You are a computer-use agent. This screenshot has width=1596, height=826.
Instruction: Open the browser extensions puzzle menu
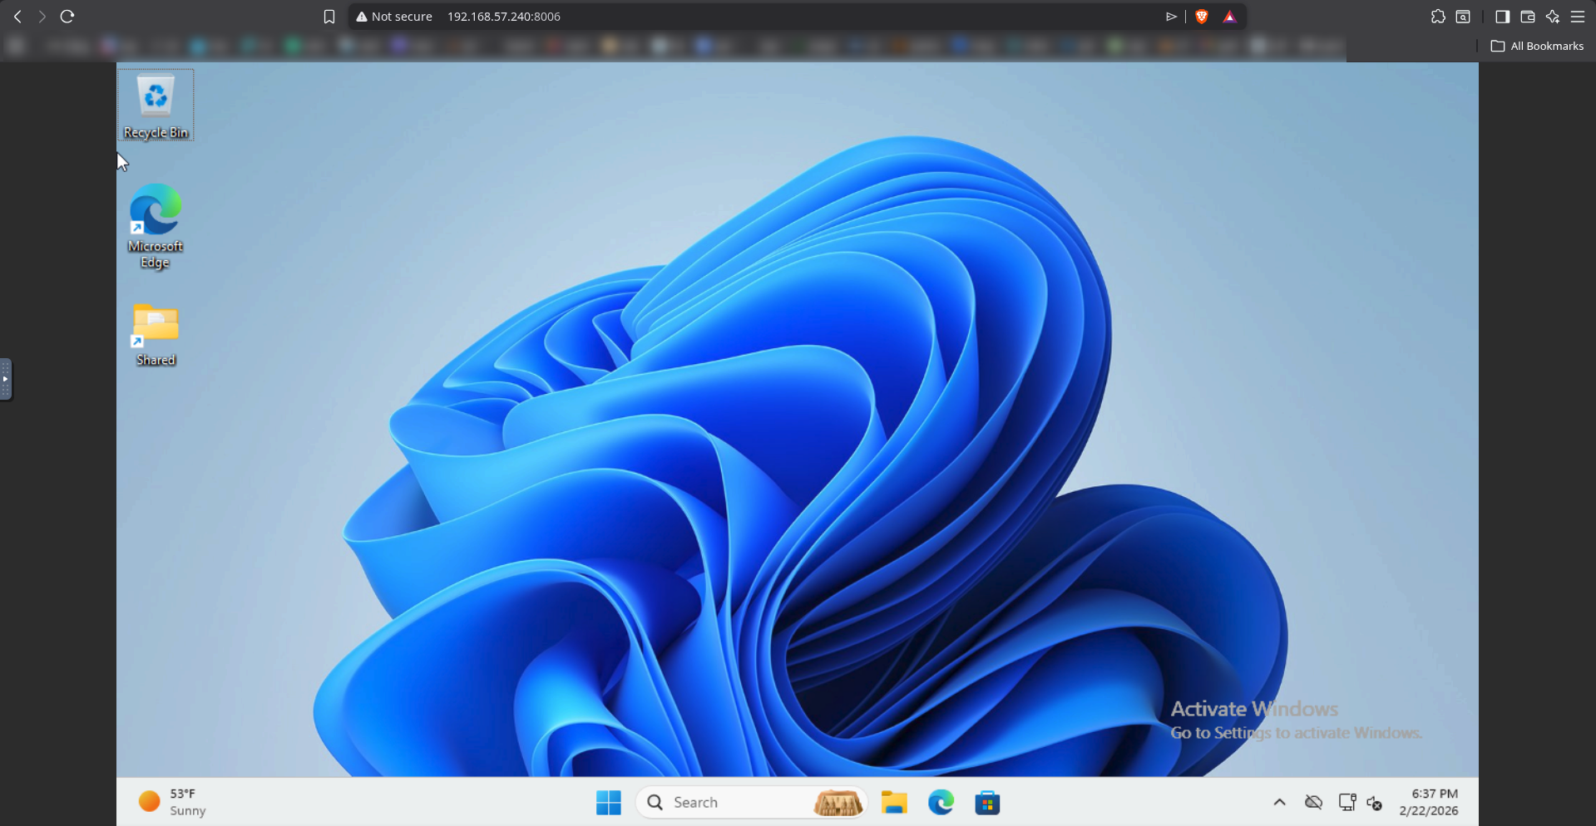click(1438, 17)
